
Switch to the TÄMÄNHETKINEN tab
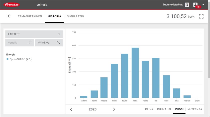[x=30, y=16]
